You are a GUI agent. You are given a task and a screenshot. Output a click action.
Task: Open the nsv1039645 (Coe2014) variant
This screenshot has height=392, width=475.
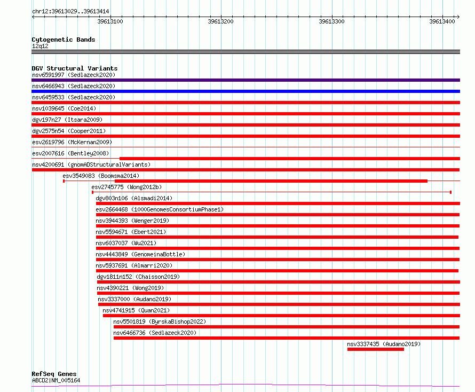[x=64, y=108]
